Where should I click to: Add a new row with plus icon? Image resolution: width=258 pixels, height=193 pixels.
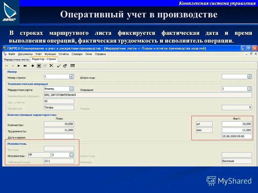tap(33, 65)
